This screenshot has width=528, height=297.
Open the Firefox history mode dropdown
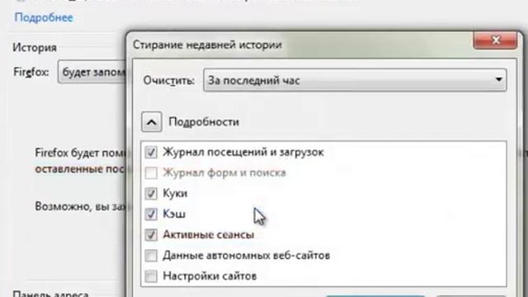(x=92, y=72)
